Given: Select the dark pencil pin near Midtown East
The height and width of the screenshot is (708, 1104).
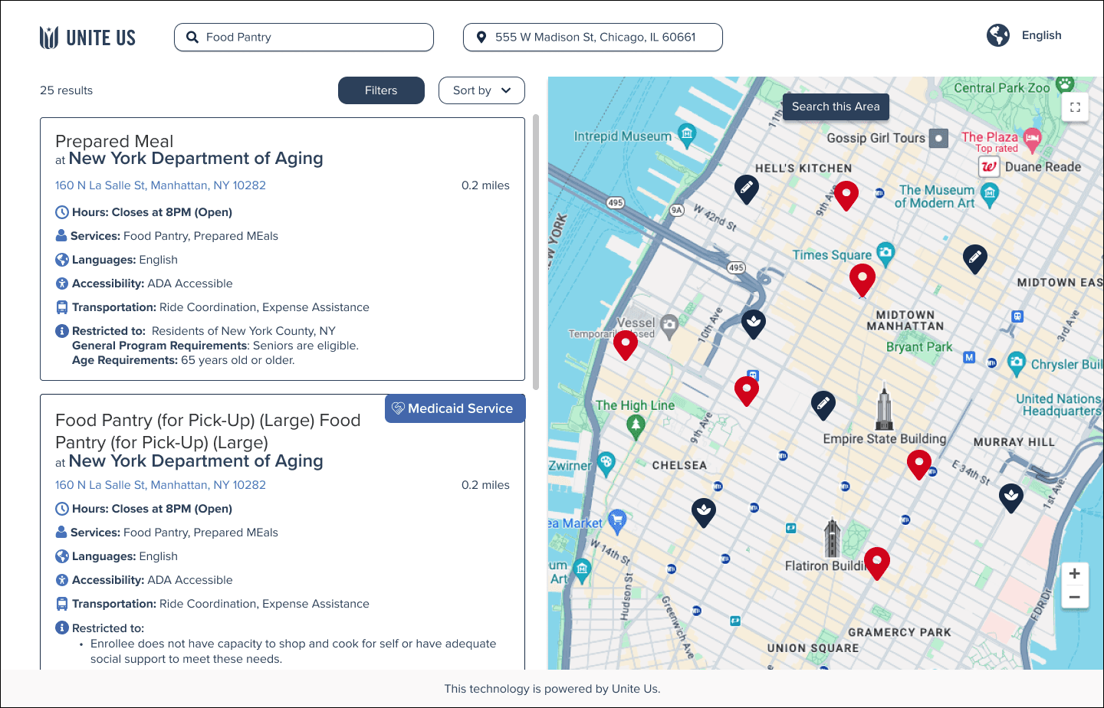Looking at the screenshot, I should pyautogui.click(x=974, y=259).
